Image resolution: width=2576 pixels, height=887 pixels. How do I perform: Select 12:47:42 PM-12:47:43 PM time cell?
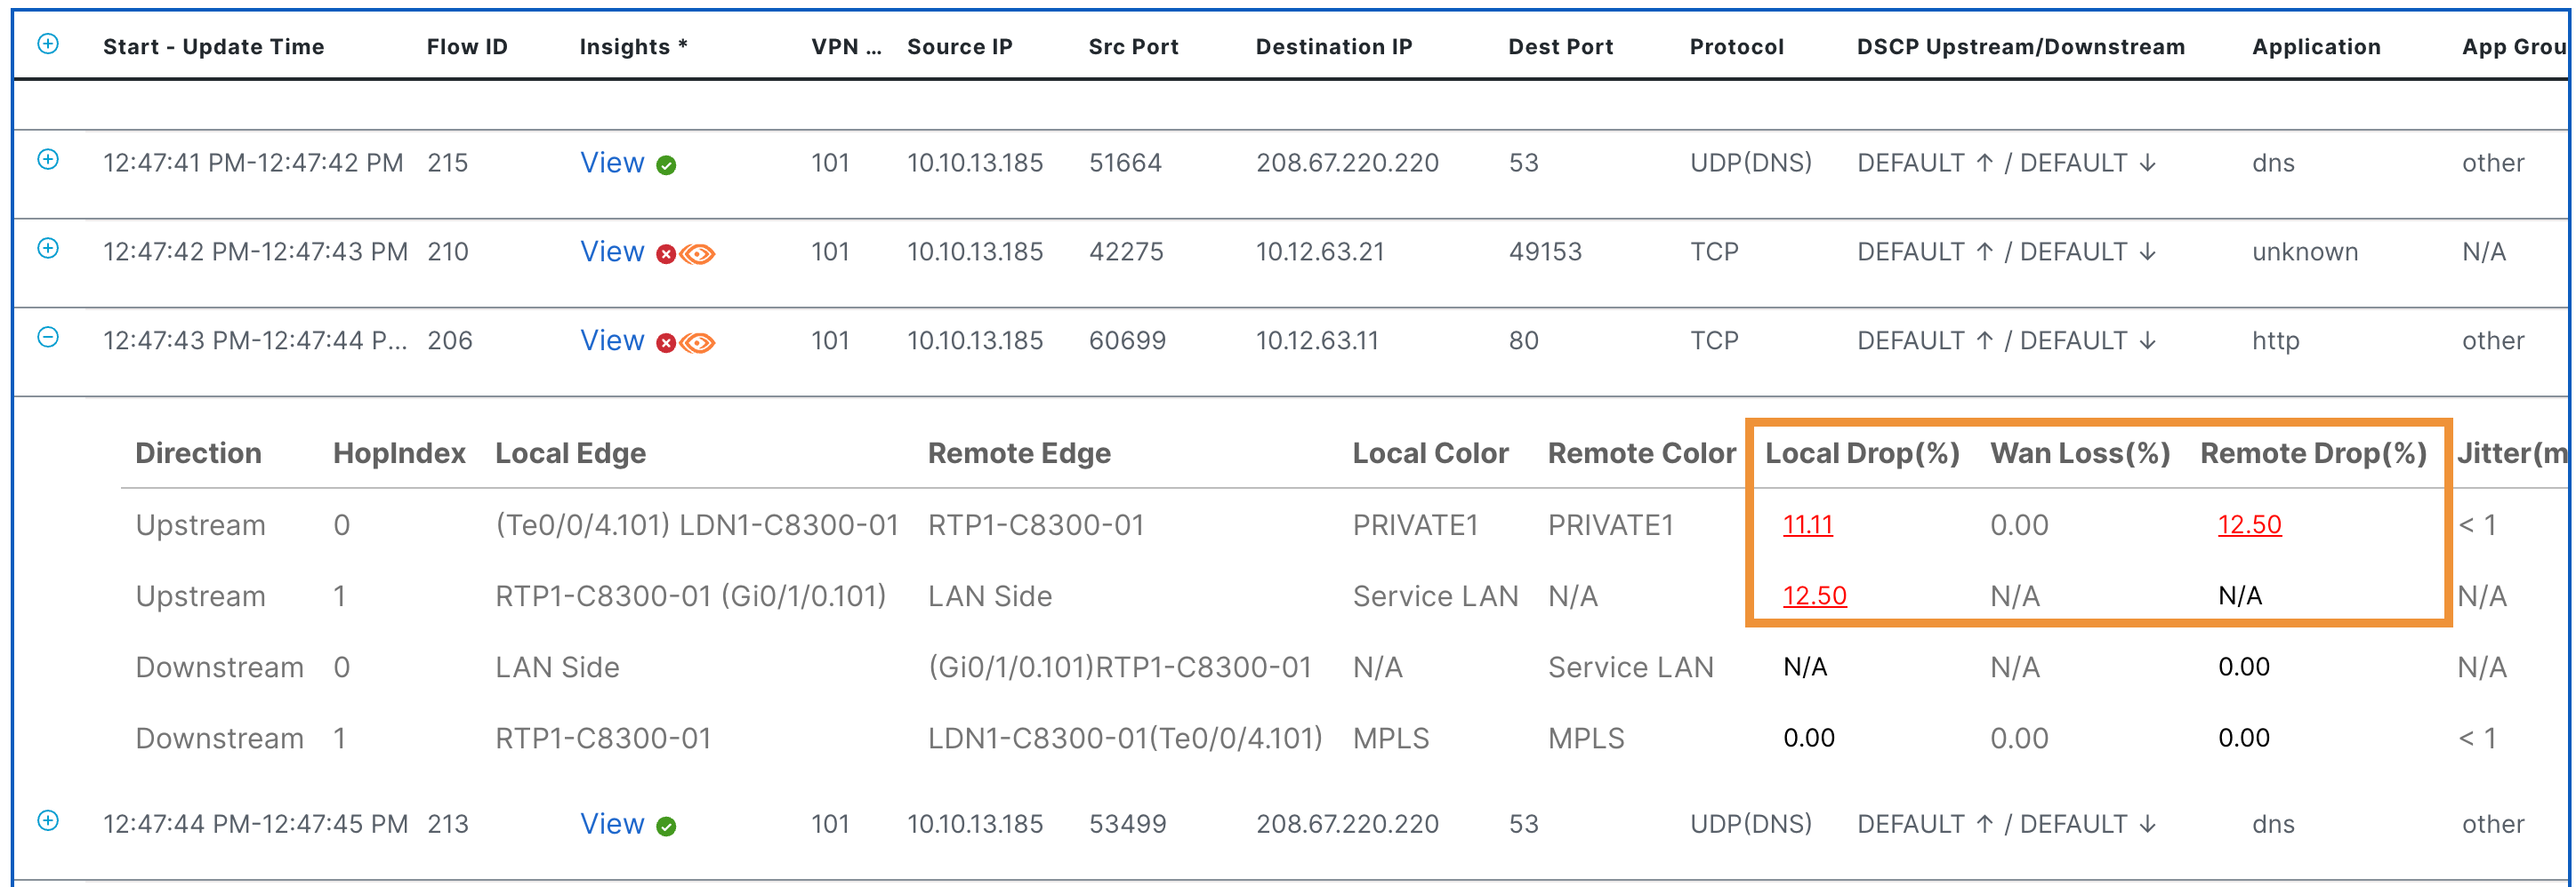(x=255, y=252)
